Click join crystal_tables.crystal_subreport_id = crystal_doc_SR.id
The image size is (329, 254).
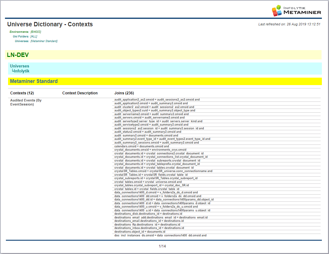point(152,185)
